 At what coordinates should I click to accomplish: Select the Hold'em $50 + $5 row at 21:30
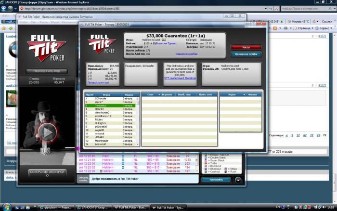136,160
